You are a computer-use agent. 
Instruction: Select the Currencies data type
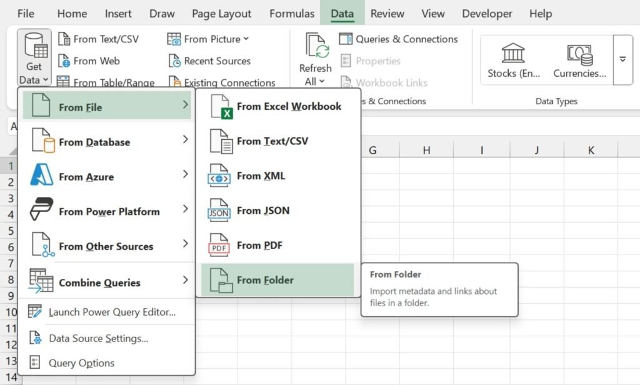tap(579, 61)
